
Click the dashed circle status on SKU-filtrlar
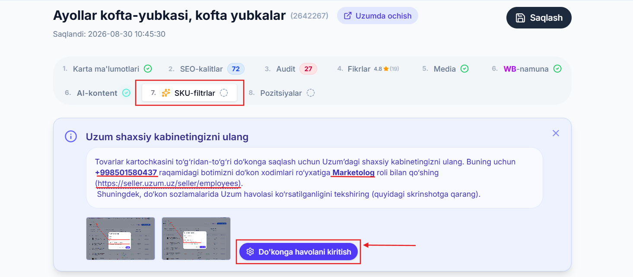[x=224, y=93]
